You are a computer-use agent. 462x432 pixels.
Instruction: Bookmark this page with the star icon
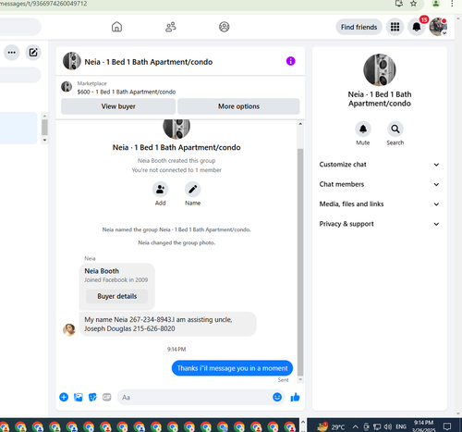(x=413, y=4)
